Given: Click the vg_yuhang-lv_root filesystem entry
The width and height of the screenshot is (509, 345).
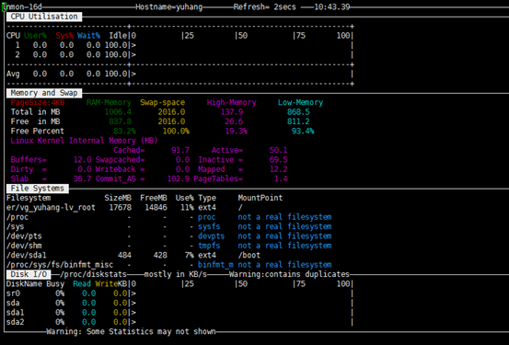Looking at the screenshot, I should tap(51, 208).
